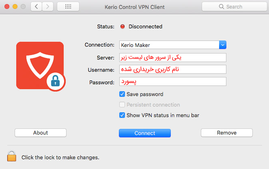Open the About dialog button
The height and width of the screenshot is (169, 269).
click(41, 133)
